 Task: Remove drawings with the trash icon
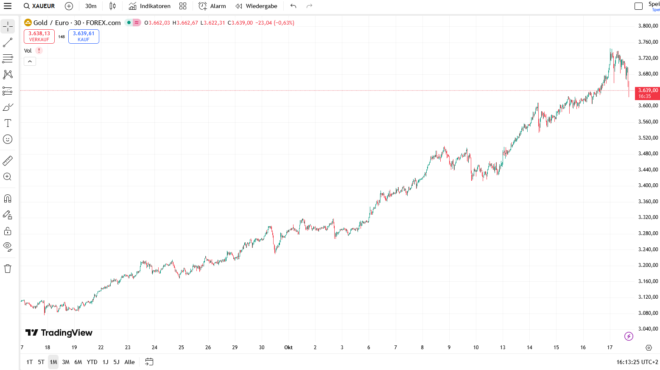pyautogui.click(x=8, y=269)
